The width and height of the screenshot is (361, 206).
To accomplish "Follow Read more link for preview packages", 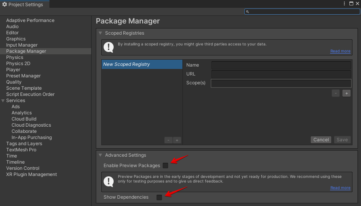I will point(340,188).
